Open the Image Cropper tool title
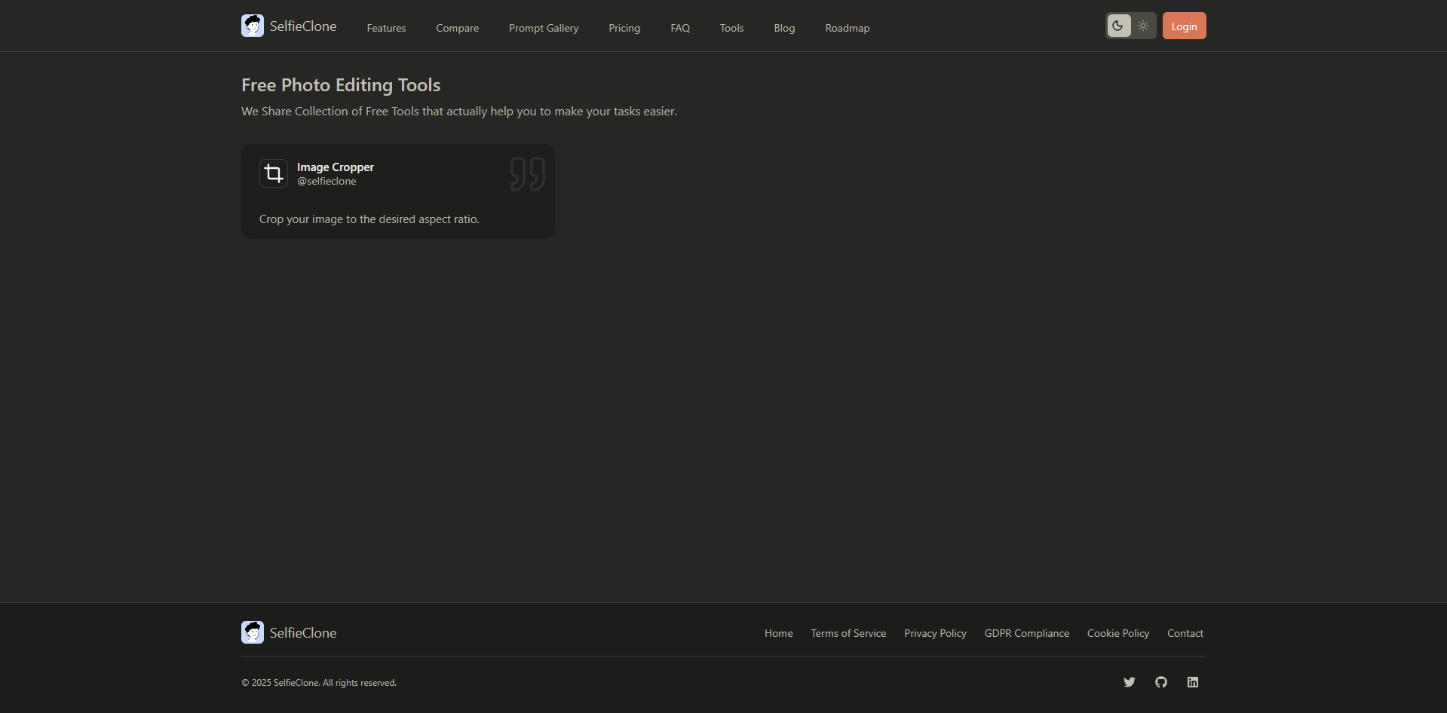Screen dimensions: 1447x713 pyautogui.click(x=335, y=167)
